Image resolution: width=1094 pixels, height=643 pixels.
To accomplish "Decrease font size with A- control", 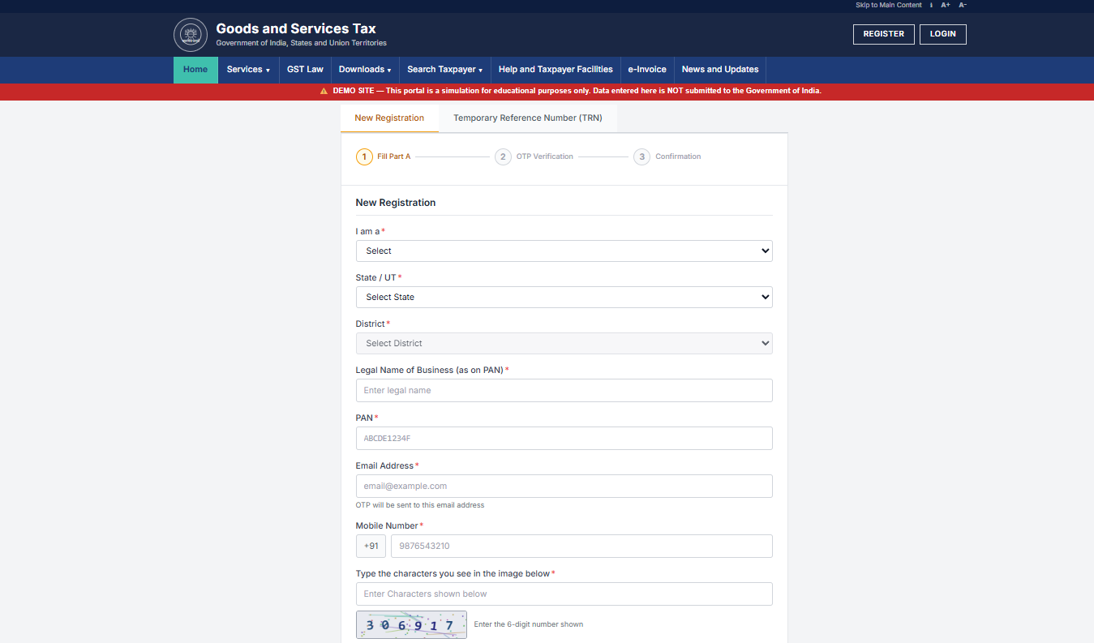I will click(963, 5).
